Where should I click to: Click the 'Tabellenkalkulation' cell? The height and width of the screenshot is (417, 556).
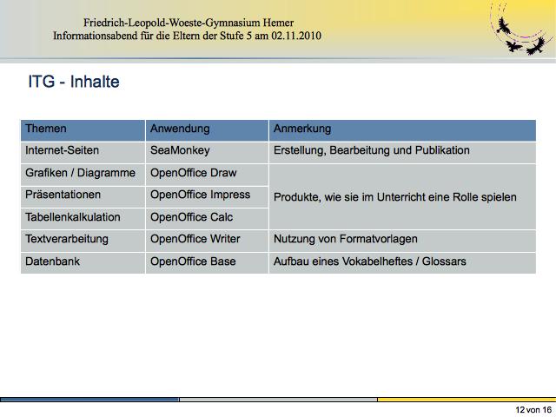click(83, 217)
